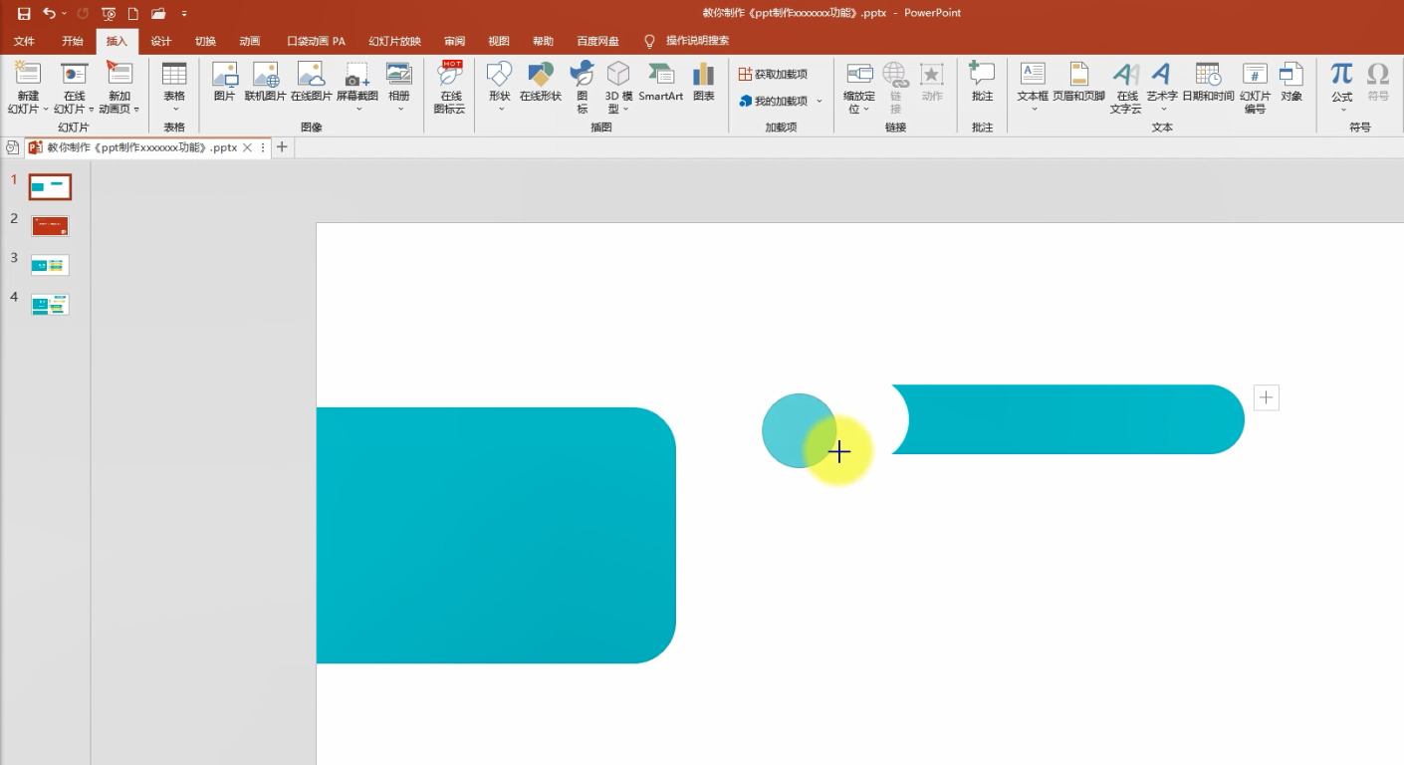Open the 表格 insert table dropdown
Image resolution: width=1404 pixels, height=765 pixels.
click(x=174, y=87)
